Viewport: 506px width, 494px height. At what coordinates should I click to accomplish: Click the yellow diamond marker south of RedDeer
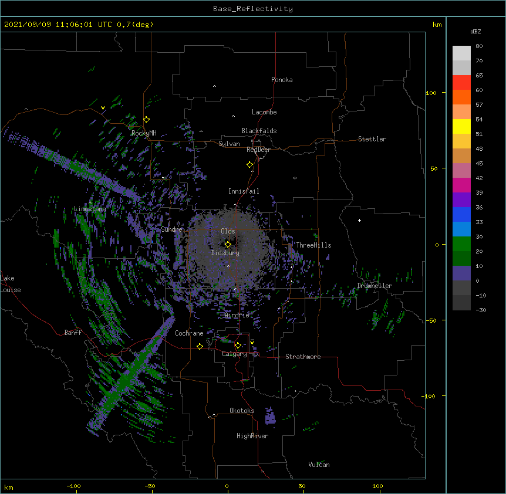pos(249,165)
